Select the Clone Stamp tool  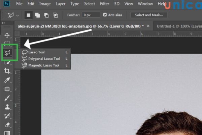(x=7, y=107)
